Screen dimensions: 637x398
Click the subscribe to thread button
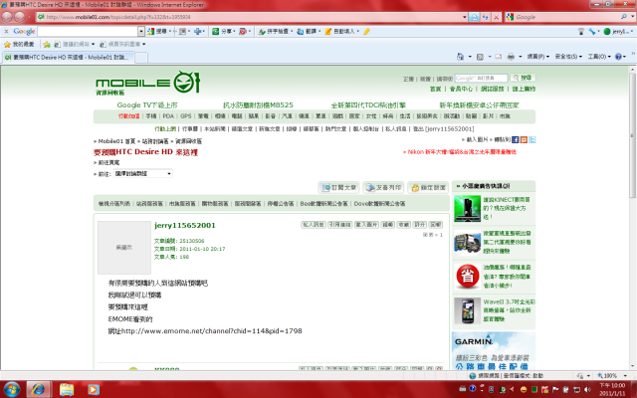[338, 188]
